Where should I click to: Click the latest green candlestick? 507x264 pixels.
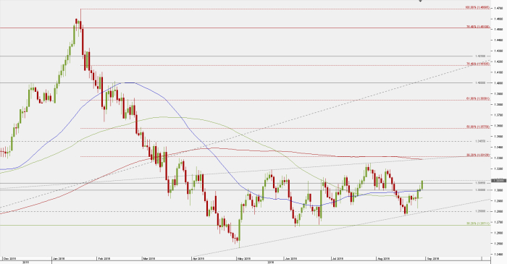pyautogui.click(x=422, y=184)
